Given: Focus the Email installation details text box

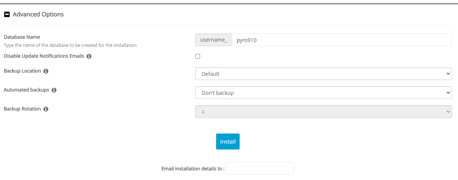Looking at the screenshot, I should pos(260,168).
